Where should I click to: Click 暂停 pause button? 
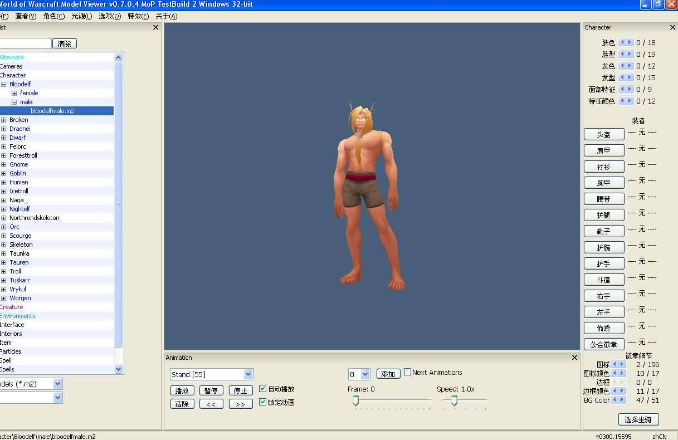point(211,390)
